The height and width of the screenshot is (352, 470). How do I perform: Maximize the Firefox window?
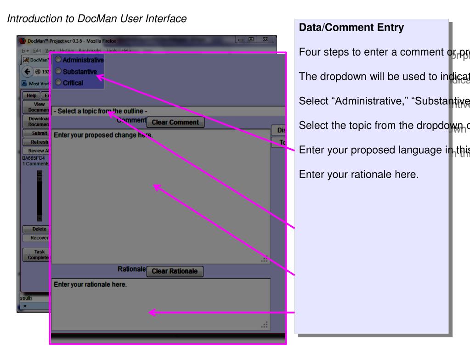click(x=251, y=39)
